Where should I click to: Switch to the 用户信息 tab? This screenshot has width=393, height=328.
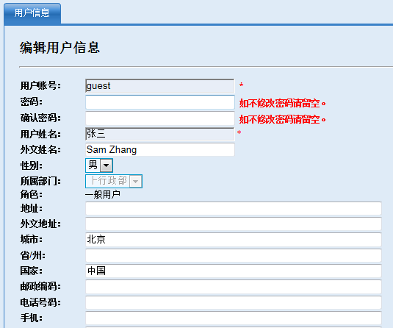[x=32, y=13]
